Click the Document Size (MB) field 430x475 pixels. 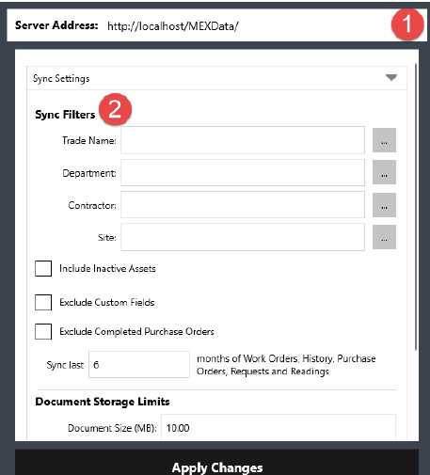coord(279,428)
